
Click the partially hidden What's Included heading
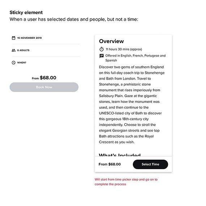[x=120, y=155]
